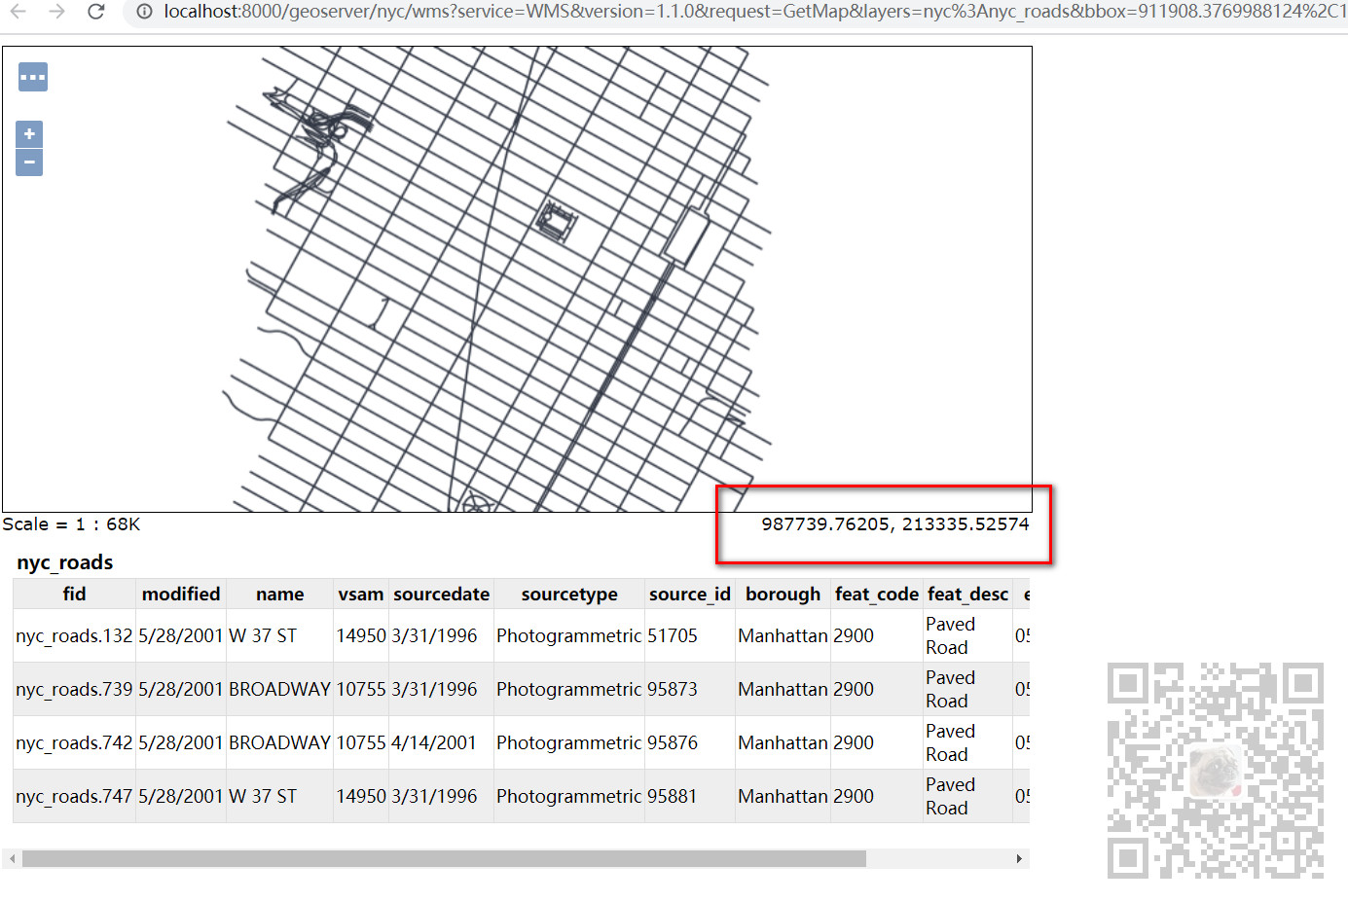This screenshot has height=902, width=1348.
Task: Click the 'fid' column header
Action: point(74,595)
